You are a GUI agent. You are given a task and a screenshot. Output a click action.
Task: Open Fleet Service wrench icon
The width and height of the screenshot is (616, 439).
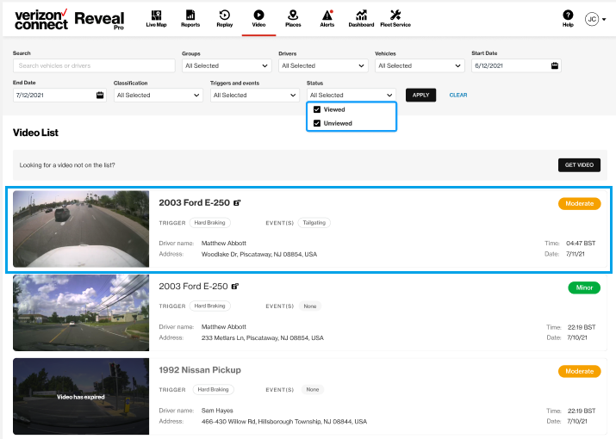[x=395, y=15]
